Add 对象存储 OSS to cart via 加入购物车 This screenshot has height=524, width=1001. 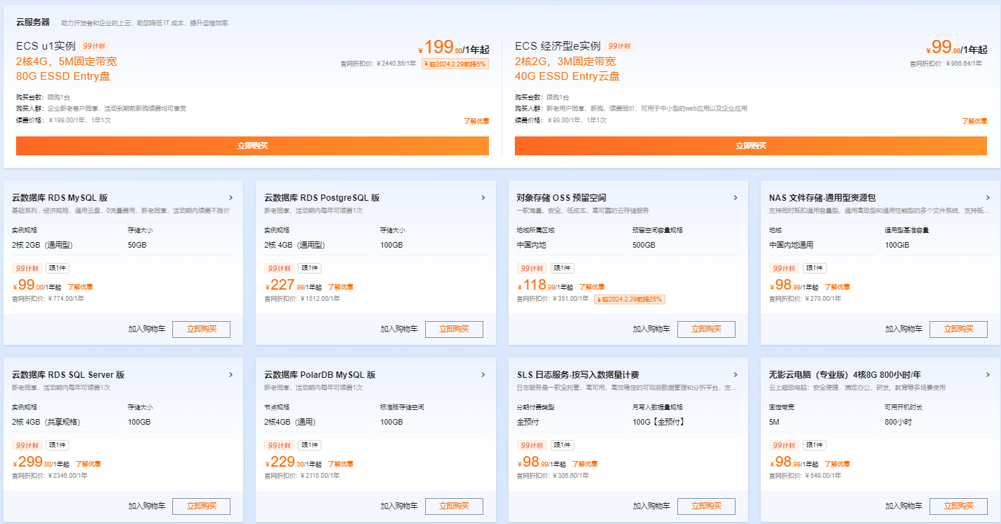pos(651,329)
